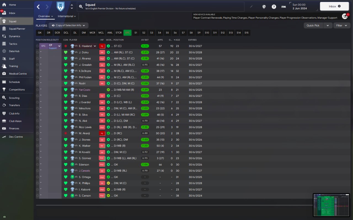Toggle selection circle for J. Doku row
This screenshot has width=353, height=220.
tap(38, 52)
